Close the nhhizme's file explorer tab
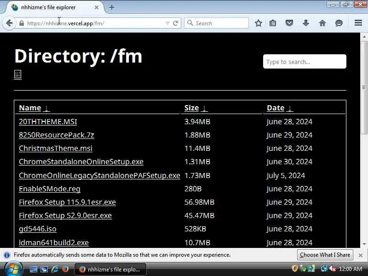The height and width of the screenshot is (276, 368). [x=97, y=7]
